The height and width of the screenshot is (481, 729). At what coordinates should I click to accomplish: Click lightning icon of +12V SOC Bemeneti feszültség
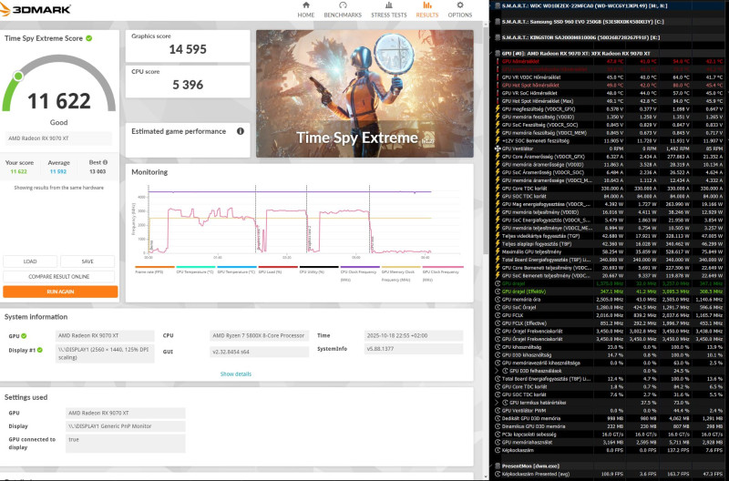[498, 140]
